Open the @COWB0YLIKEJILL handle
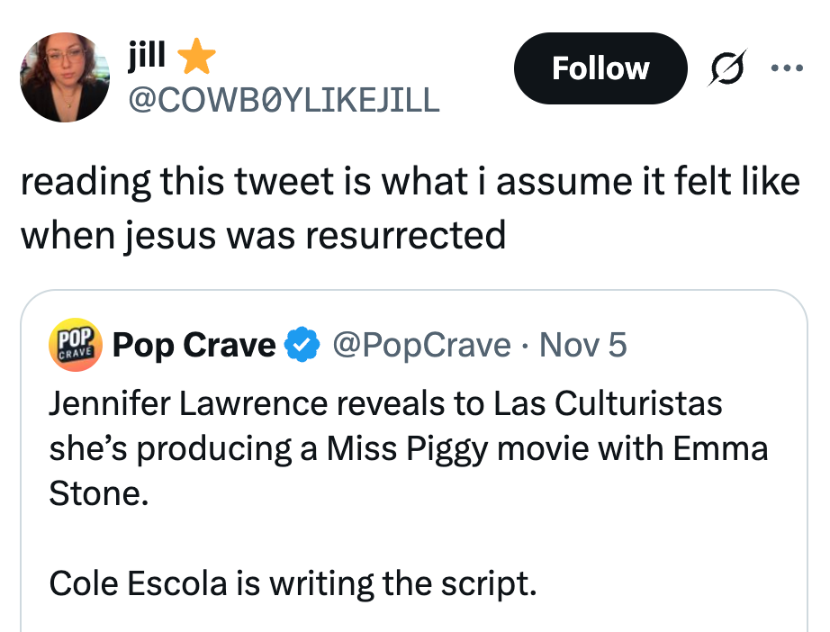Screen dimensions: 830x632 (284, 99)
